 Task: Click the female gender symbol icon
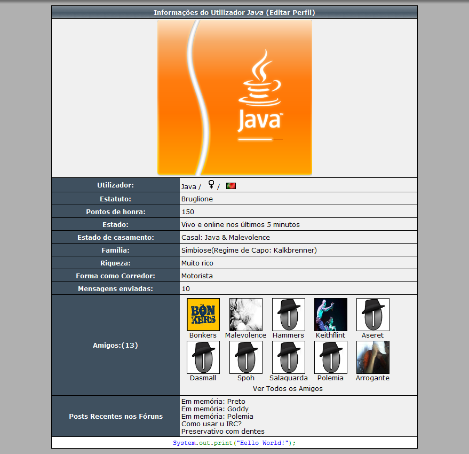click(x=211, y=184)
